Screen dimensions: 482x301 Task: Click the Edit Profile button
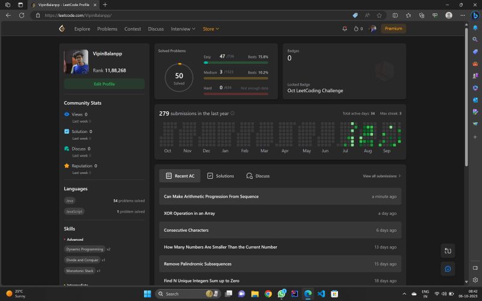pos(104,84)
